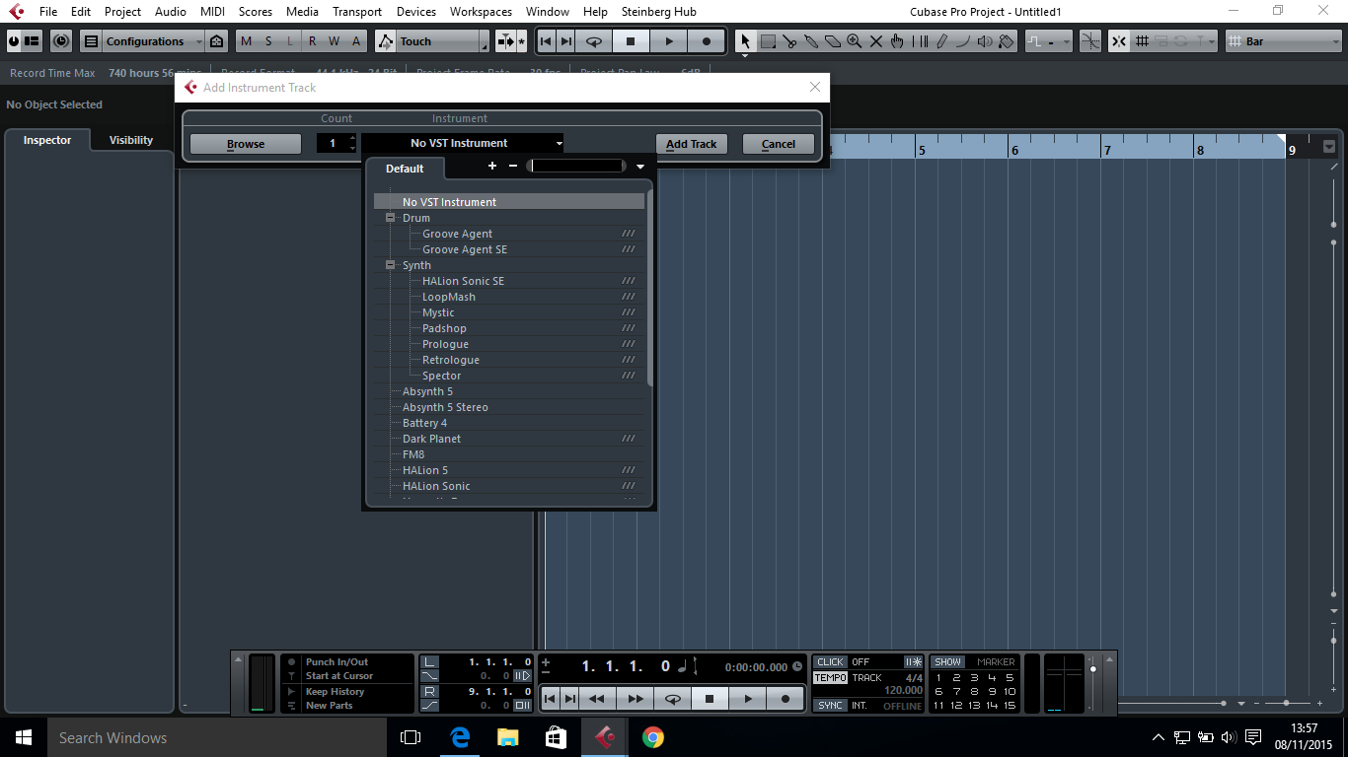The image size is (1348, 757).
Task: Toggle Snap to Zero Crossing
Action: tap(1090, 41)
